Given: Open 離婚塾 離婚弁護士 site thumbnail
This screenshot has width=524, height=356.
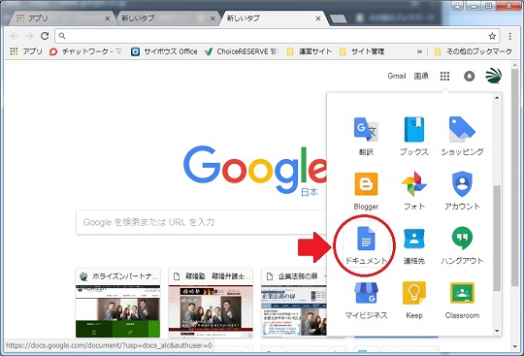Looking at the screenshot, I should pos(211,303).
